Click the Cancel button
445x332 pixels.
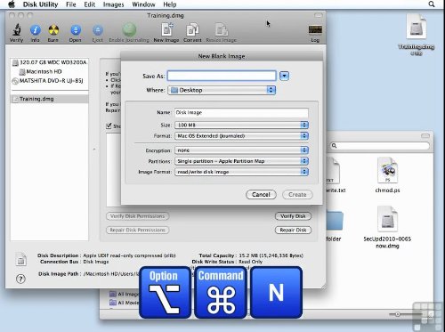[261, 195]
